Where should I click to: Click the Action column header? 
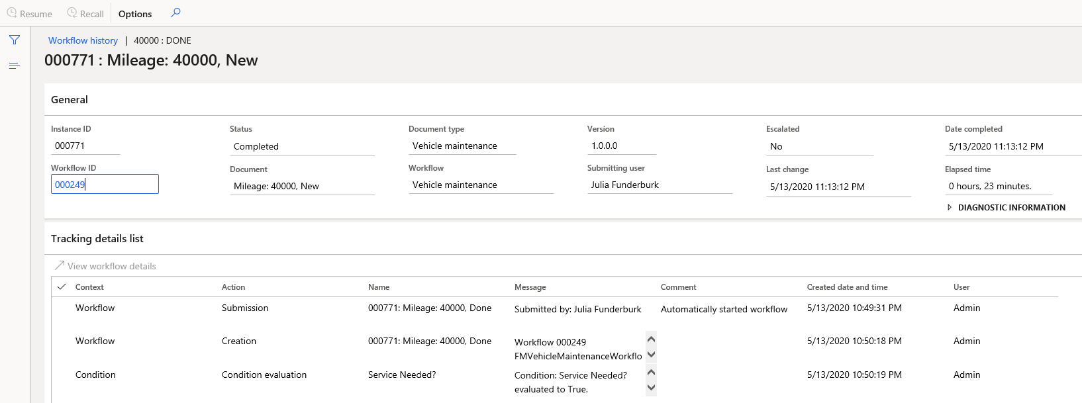click(233, 287)
